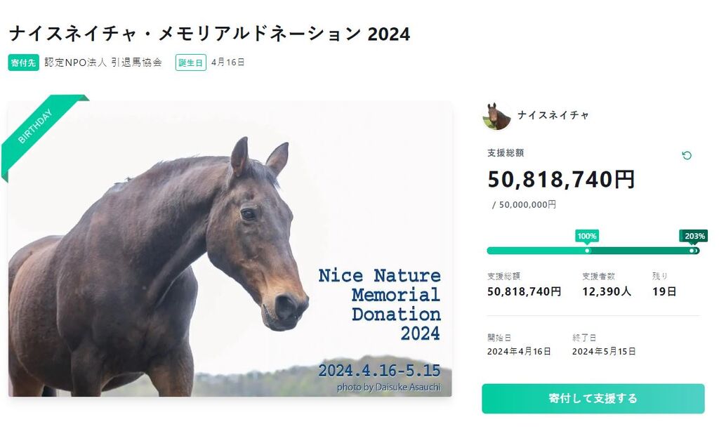Click the end date 2024年5月15日
This screenshot has height=436, width=719.
pyautogui.click(x=604, y=351)
